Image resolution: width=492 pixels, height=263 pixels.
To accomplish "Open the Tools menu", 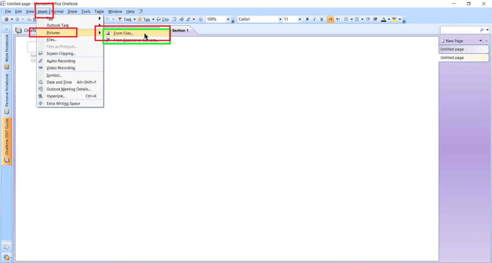I will pos(86,11).
